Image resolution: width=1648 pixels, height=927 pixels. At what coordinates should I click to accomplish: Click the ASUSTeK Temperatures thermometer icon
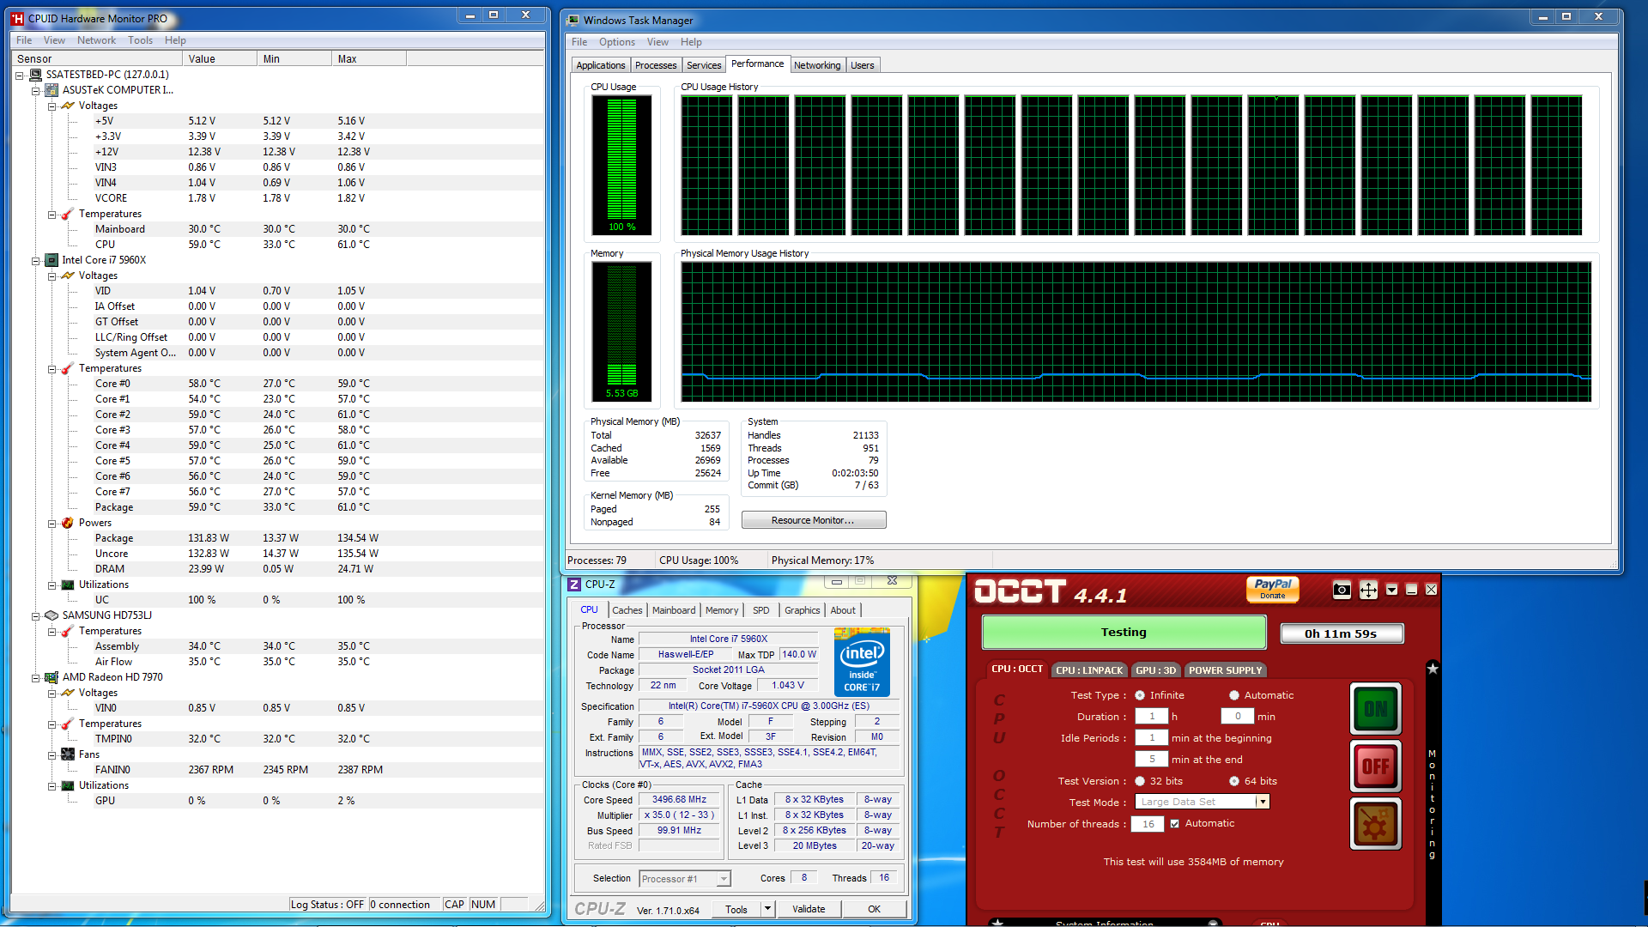tap(68, 214)
